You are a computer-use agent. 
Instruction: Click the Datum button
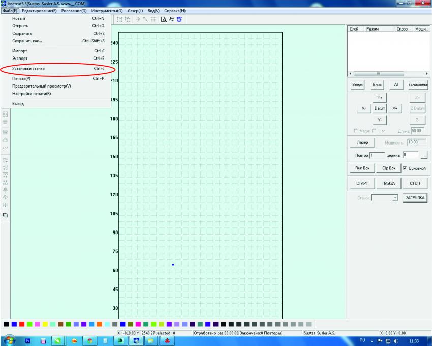coord(380,108)
